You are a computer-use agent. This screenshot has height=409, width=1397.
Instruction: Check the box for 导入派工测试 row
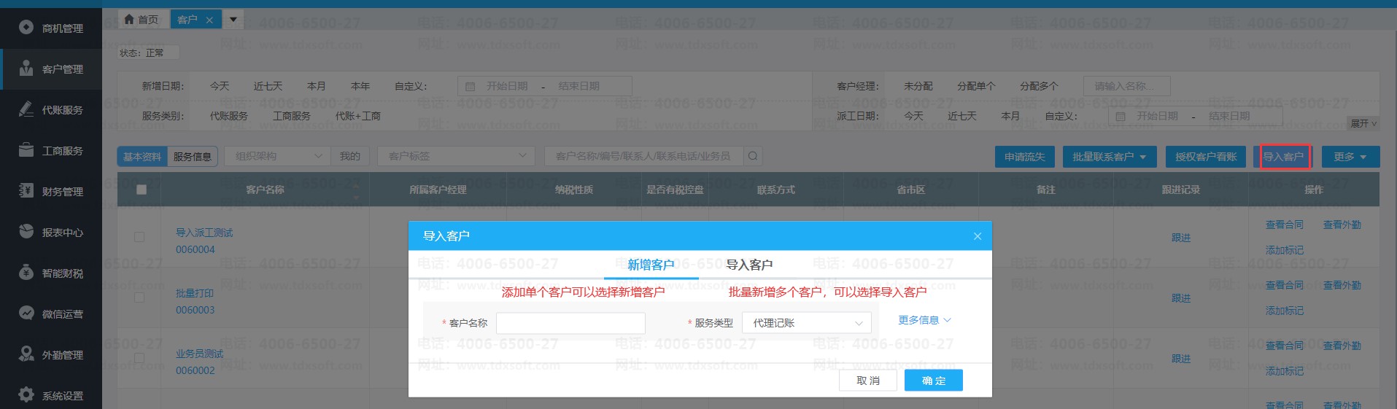click(139, 237)
